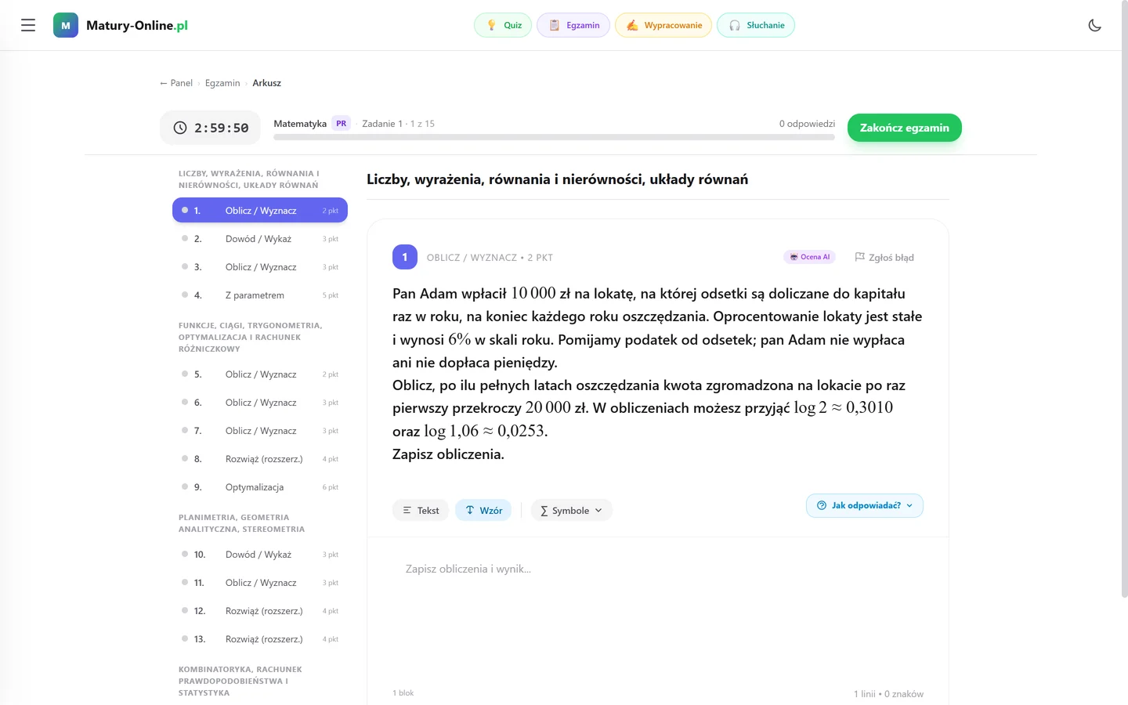Screen dimensions: 1128x705
Task: Click the '1 blok' status text
Action: pyautogui.click(x=403, y=693)
